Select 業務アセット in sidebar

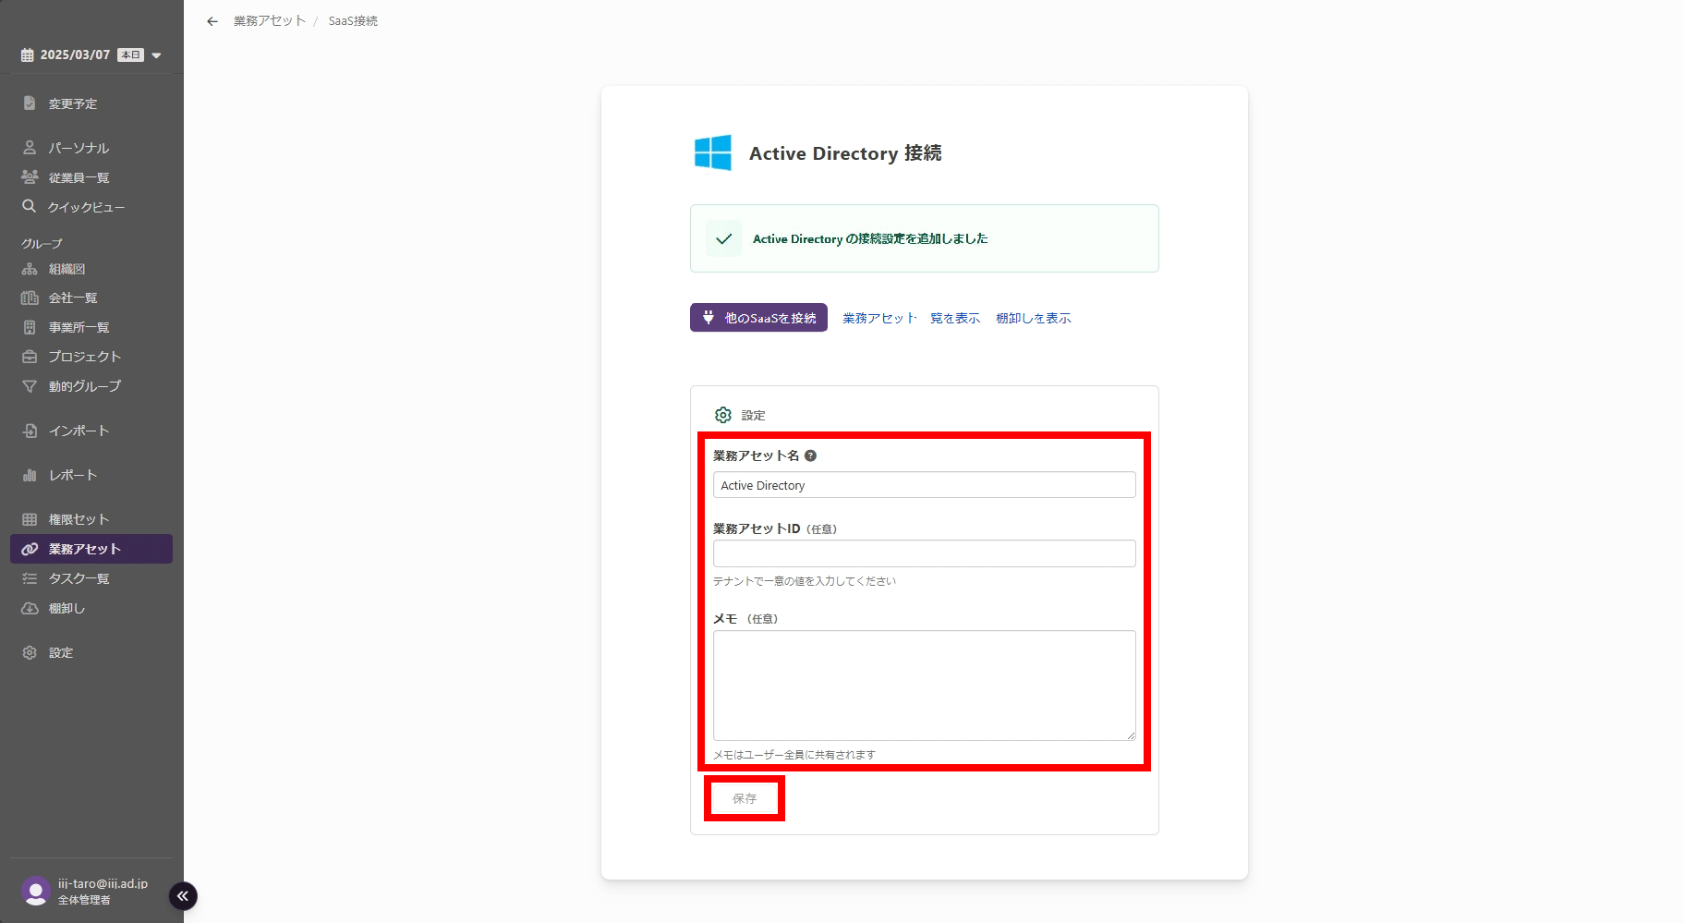pyautogui.click(x=91, y=549)
